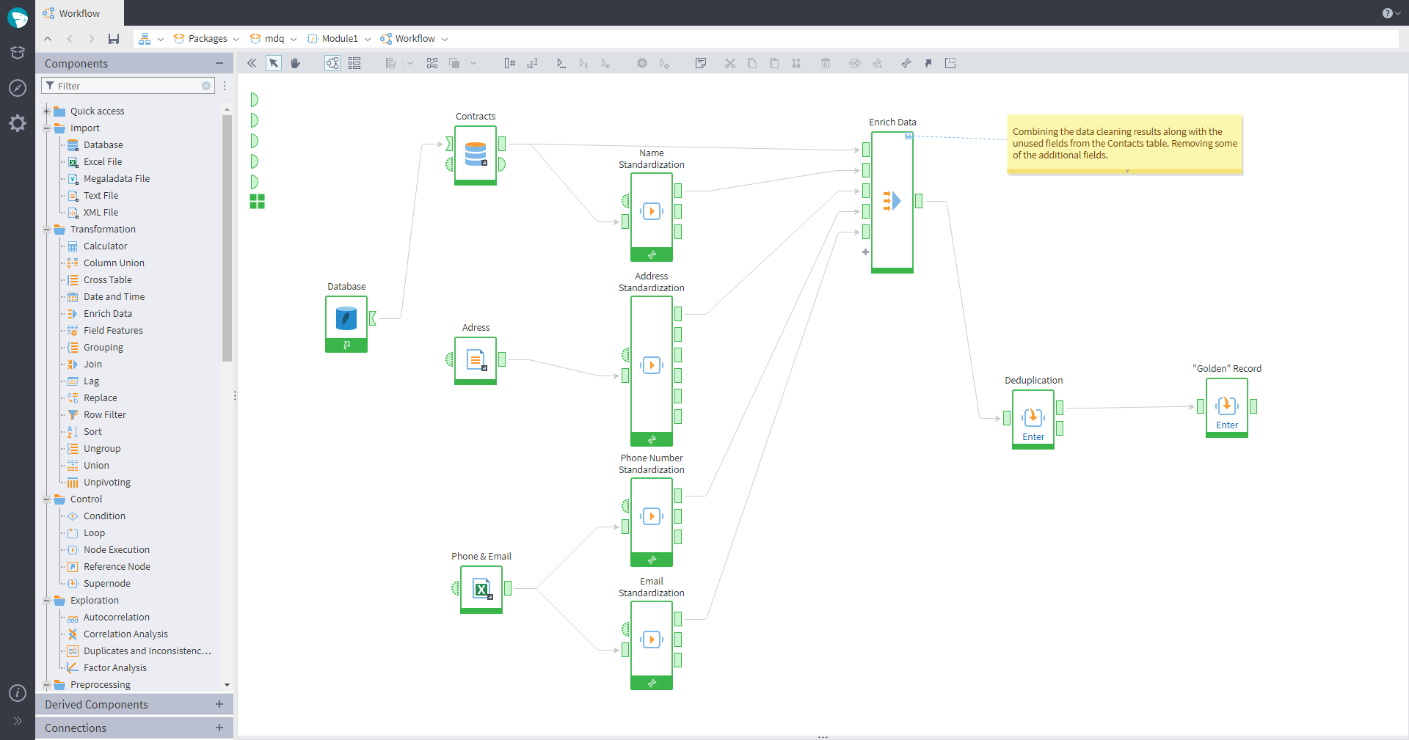This screenshot has width=1409, height=740.
Task: Open settings gear in left sidebar
Action: coord(18,123)
